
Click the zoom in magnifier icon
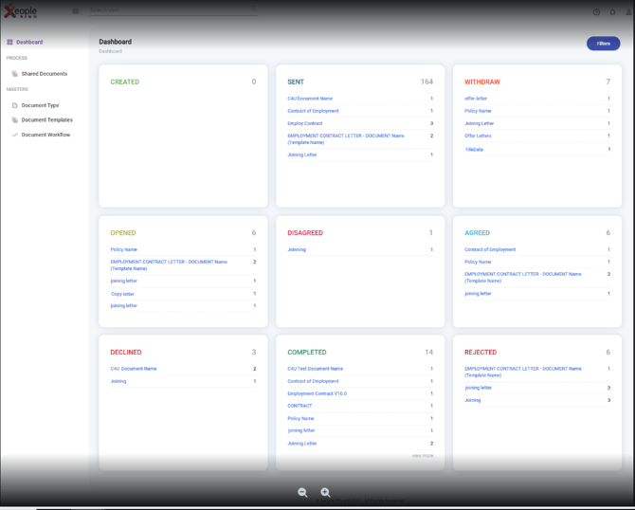325,492
